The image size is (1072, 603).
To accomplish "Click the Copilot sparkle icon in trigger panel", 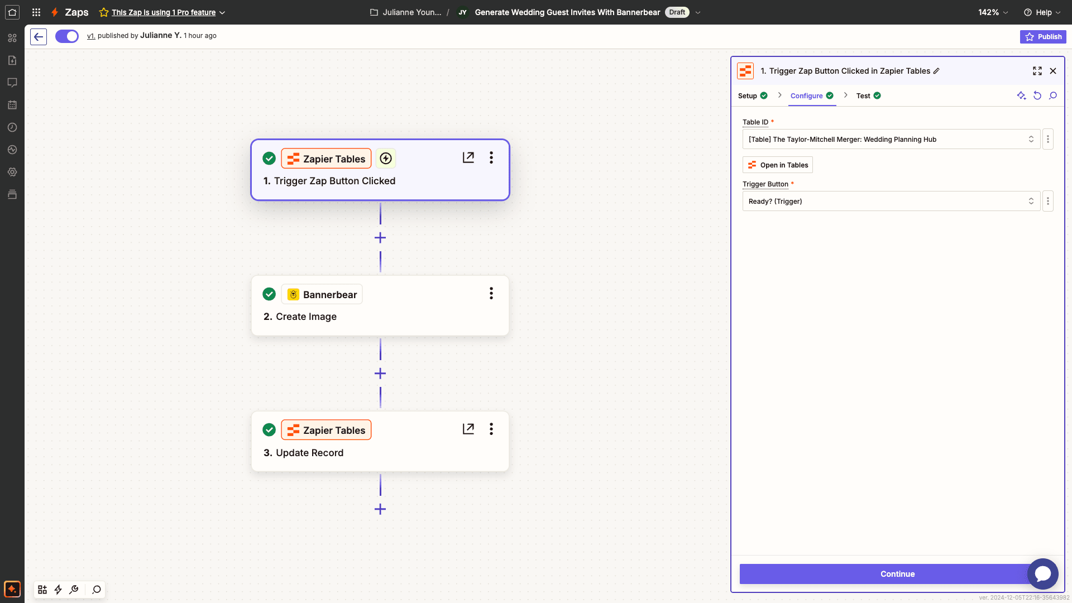I will click(1022, 95).
